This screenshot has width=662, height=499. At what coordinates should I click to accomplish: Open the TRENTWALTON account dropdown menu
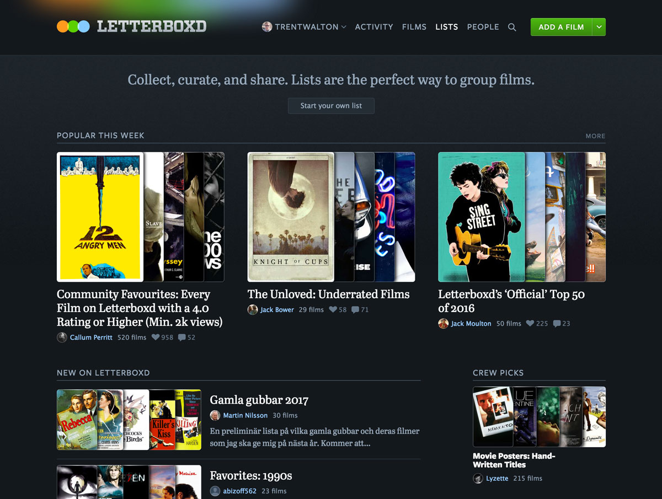pos(310,27)
